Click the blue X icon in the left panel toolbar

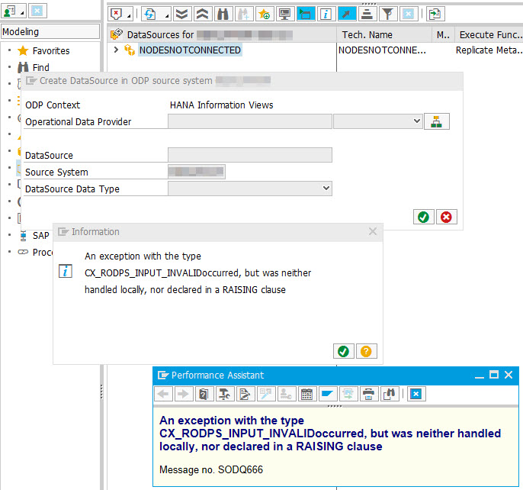click(37, 11)
